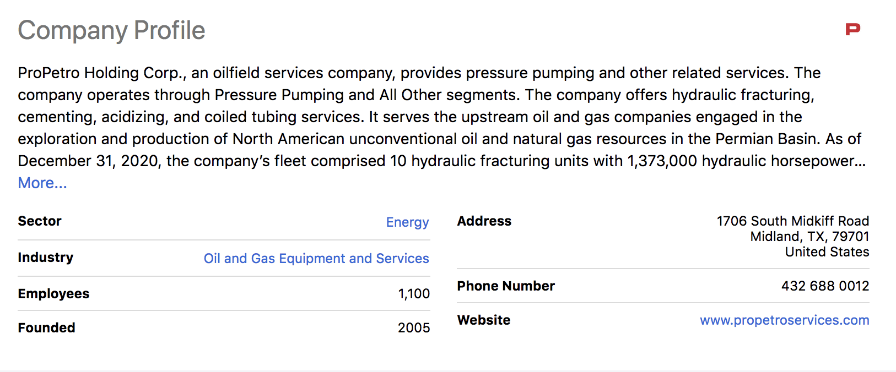Click the United States address line
896x372 pixels.
[827, 252]
